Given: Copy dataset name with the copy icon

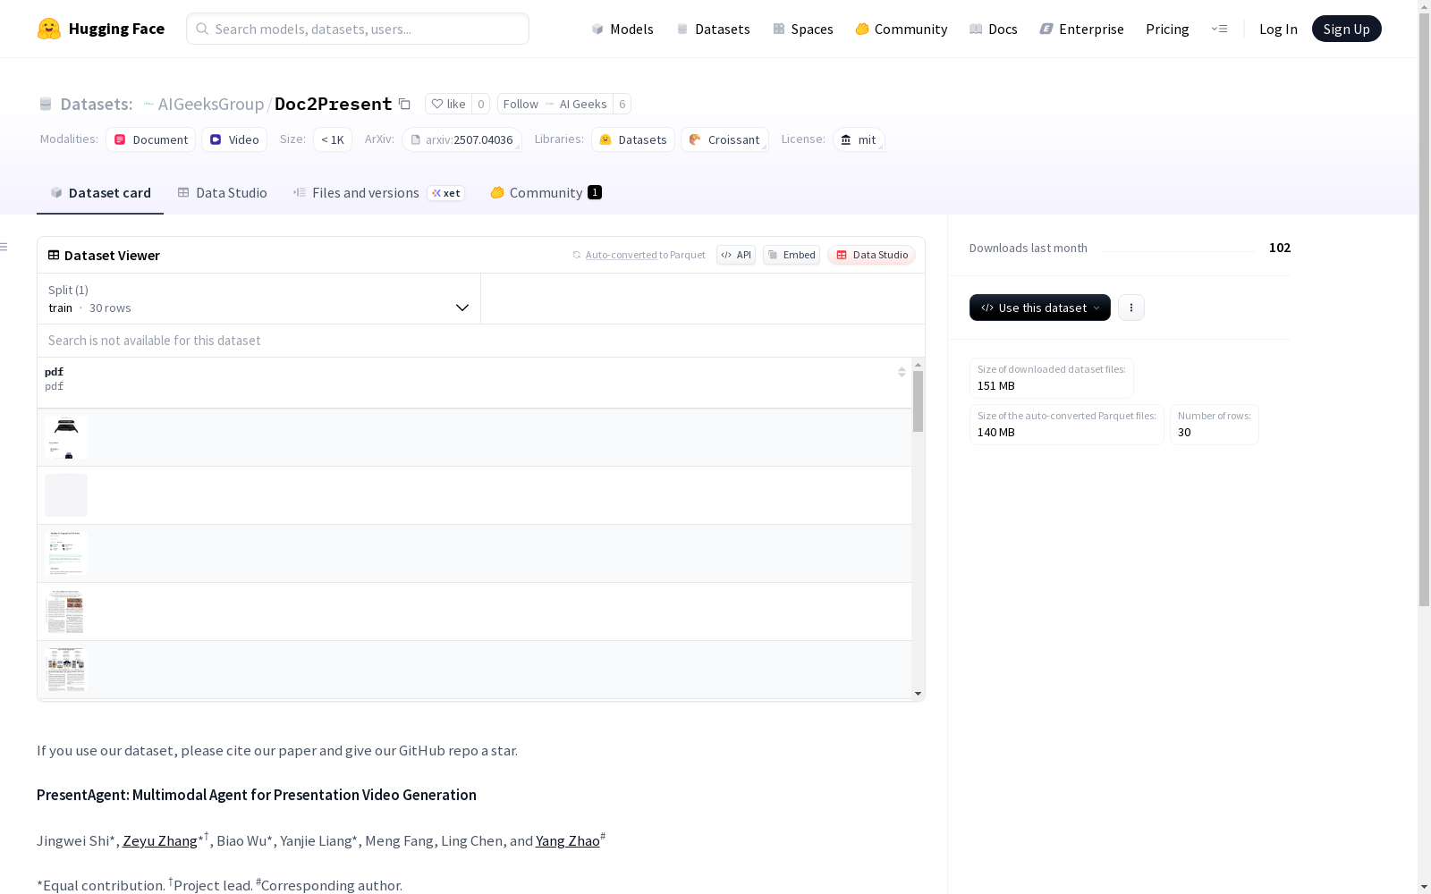Looking at the screenshot, I should click(x=404, y=104).
